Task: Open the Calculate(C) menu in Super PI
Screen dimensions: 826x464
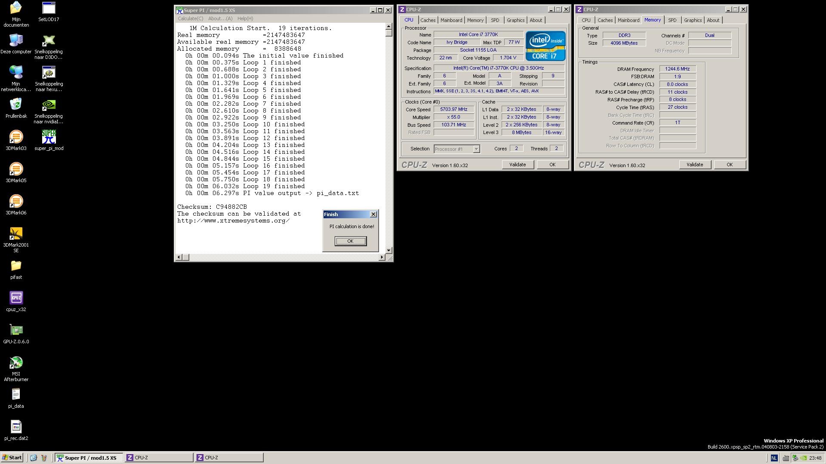Action: pyautogui.click(x=190, y=18)
